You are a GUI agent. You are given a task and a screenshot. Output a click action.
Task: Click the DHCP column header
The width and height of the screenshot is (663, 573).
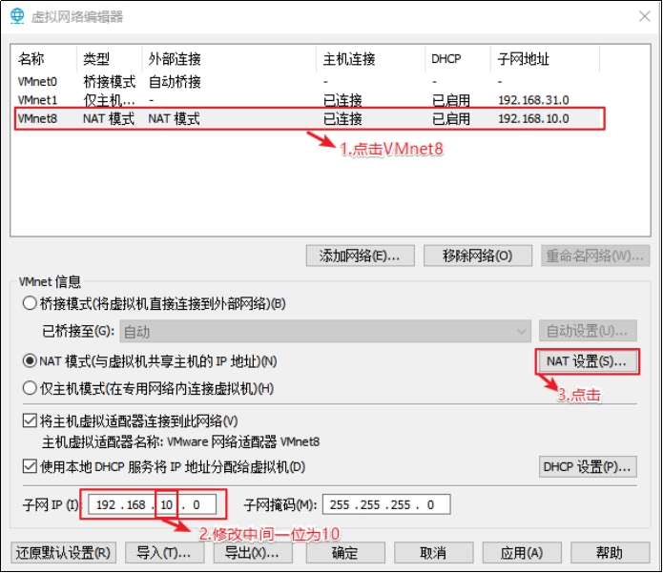coord(458,59)
